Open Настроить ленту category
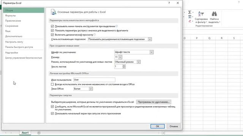 click(24, 42)
